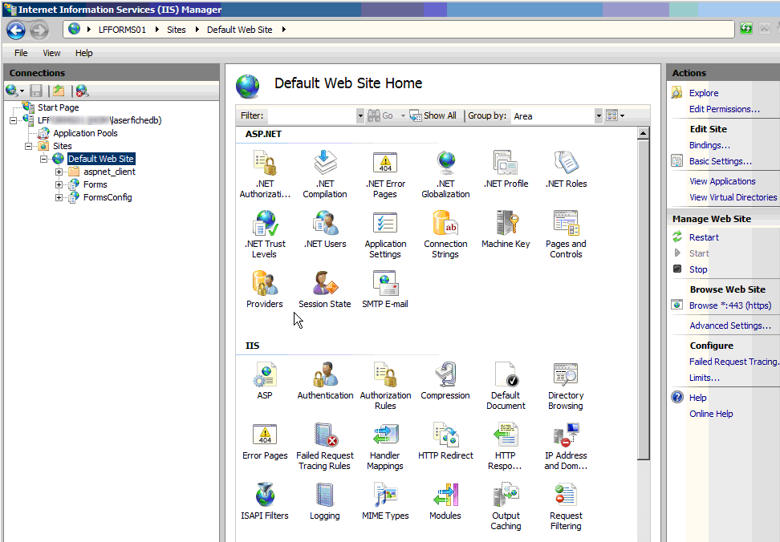Open the Providers feature
The width and height of the screenshot is (780, 542).
[x=265, y=289]
